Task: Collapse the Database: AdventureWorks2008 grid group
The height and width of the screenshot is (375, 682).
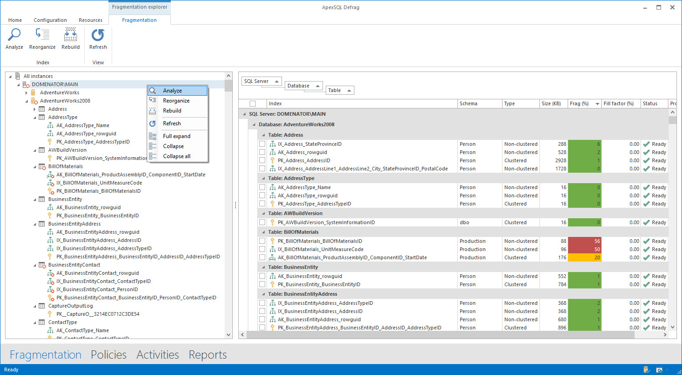Action: 254,124
